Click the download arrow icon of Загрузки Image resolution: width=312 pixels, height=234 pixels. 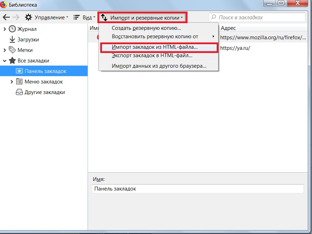click(12, 39)
